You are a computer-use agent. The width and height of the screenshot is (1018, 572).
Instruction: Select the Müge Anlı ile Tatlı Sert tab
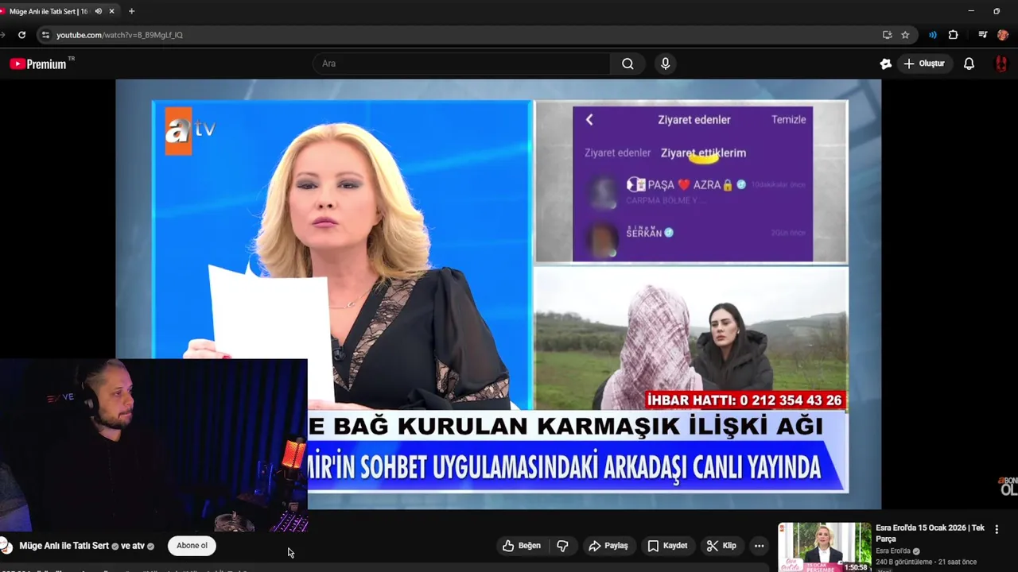tap(49, 11)
